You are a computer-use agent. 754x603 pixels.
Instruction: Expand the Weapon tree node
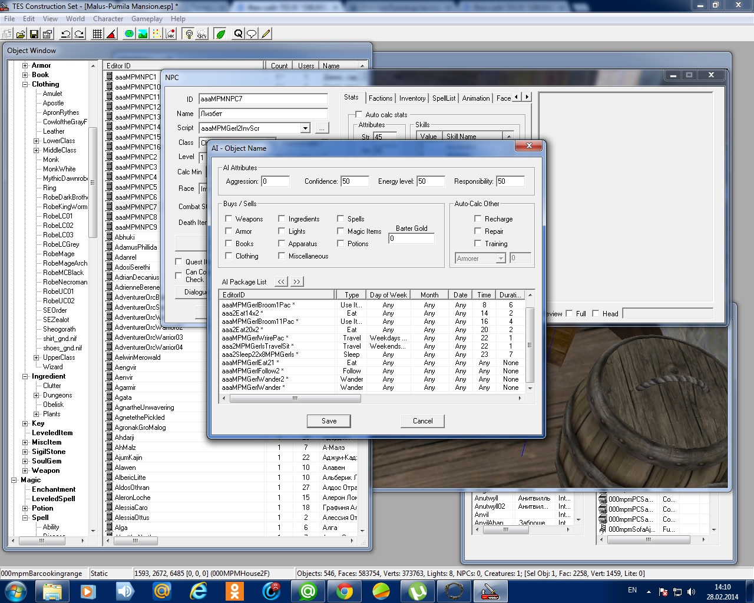click(25, 471)
